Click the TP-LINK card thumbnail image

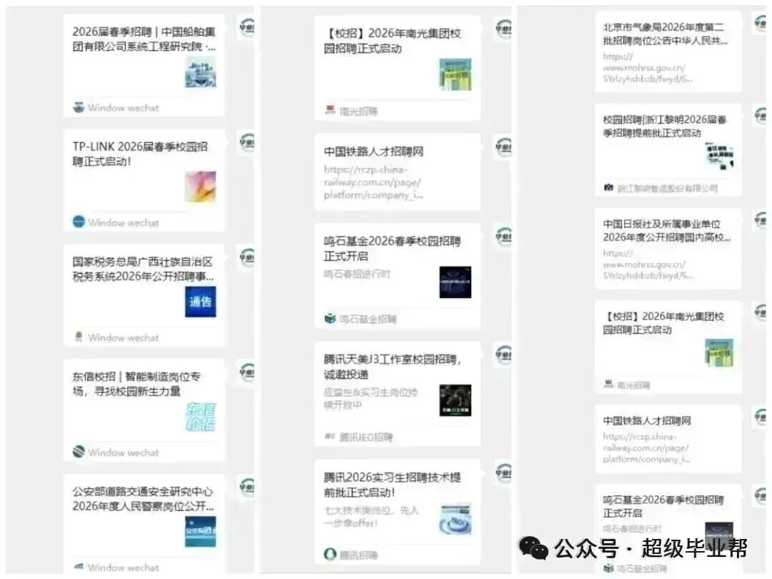pyautogui.click(x=201, y=186)
